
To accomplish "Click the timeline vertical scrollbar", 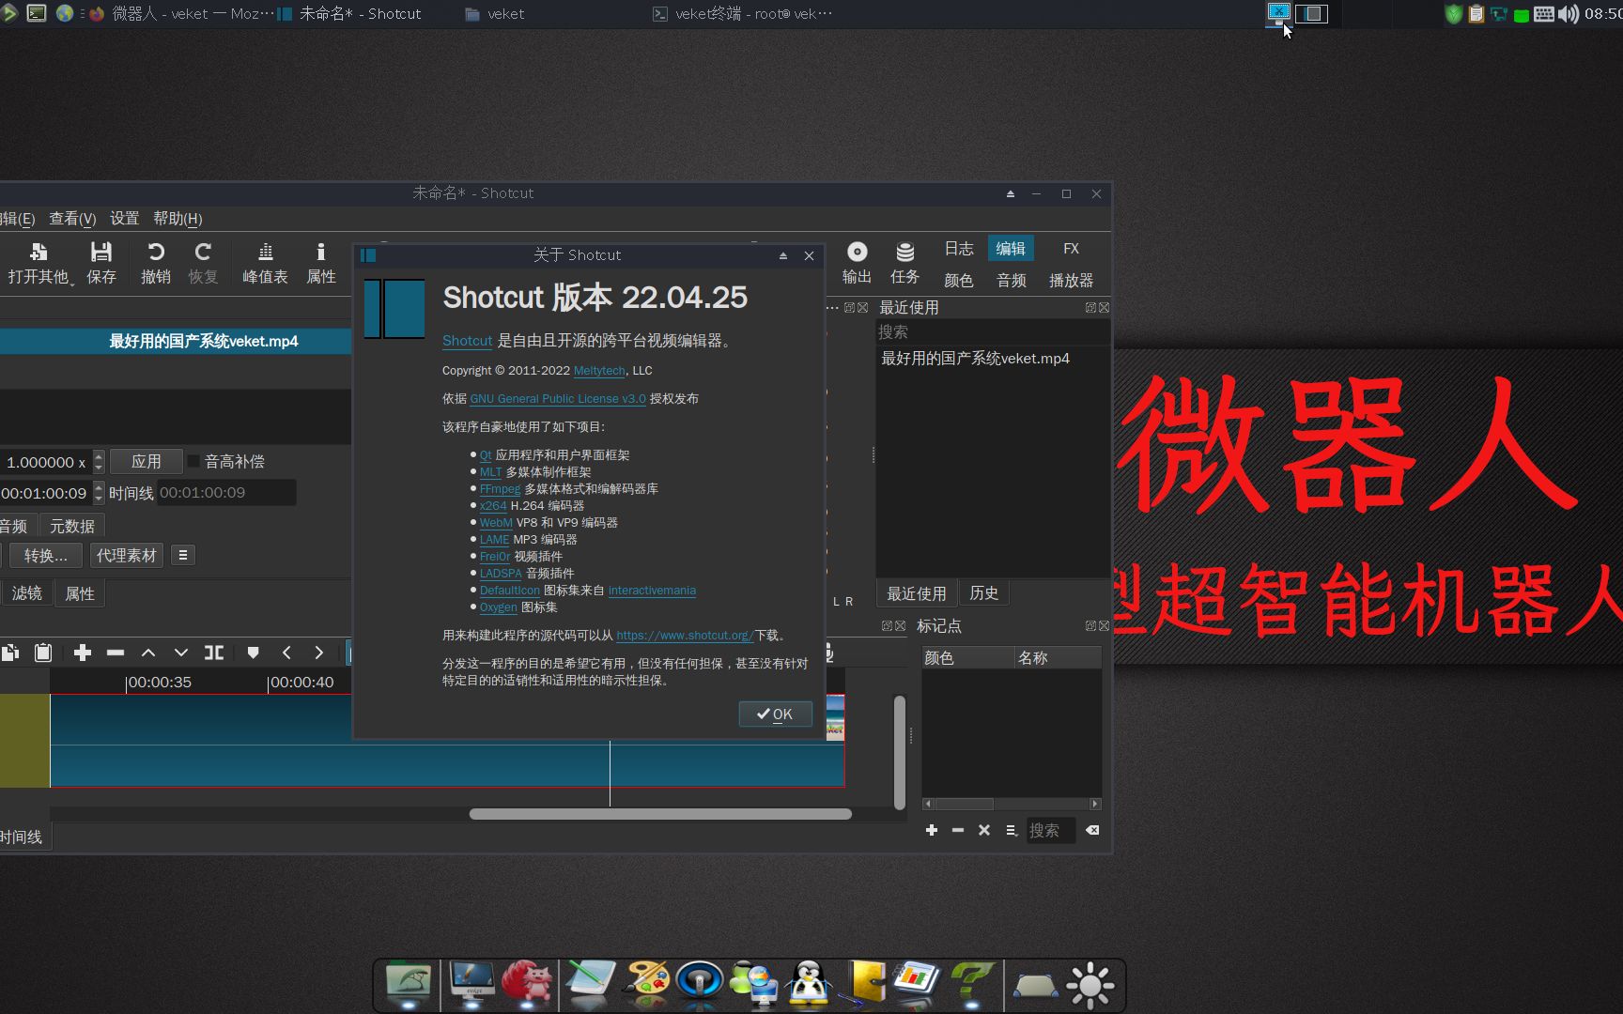I will (899, 751).
